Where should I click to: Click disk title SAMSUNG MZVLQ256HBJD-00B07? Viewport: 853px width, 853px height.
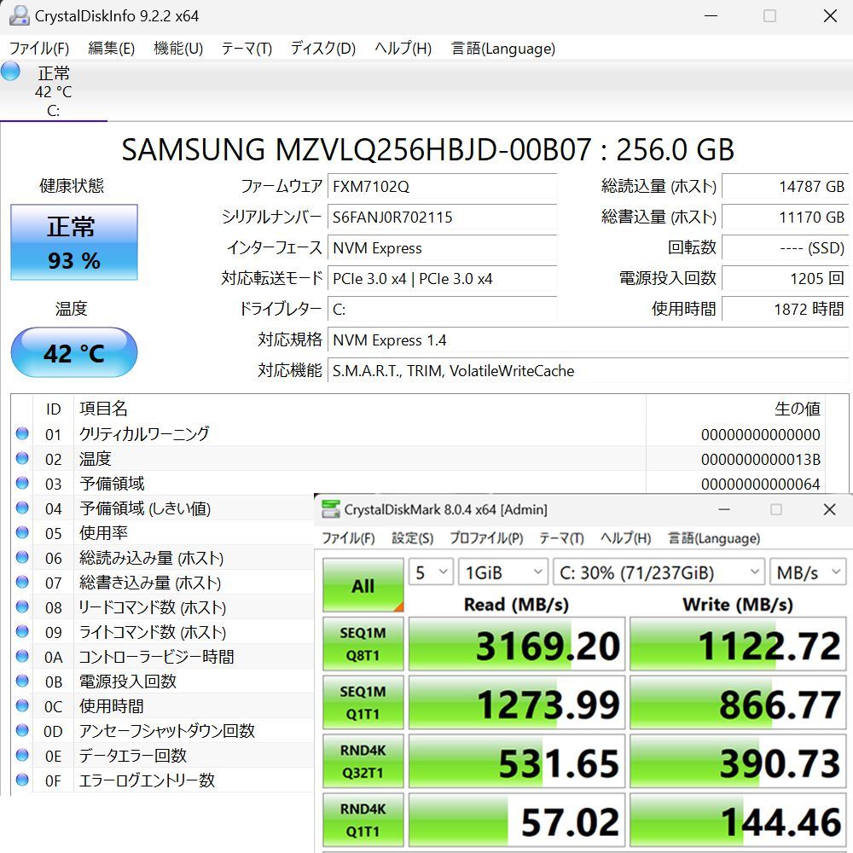(357, 149)
